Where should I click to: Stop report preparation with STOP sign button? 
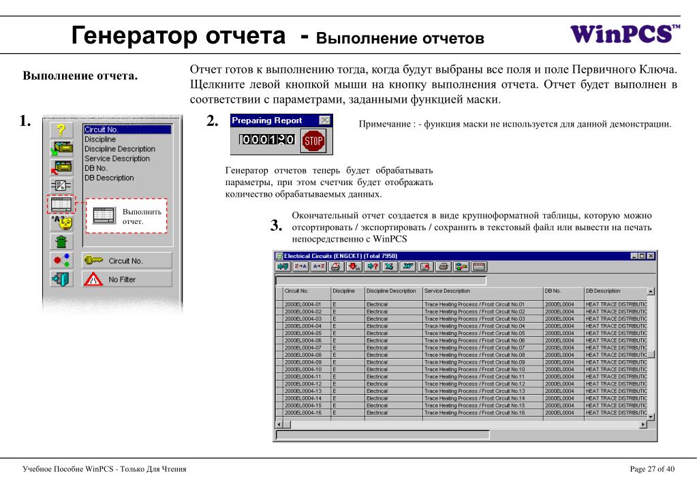(313, 141)
